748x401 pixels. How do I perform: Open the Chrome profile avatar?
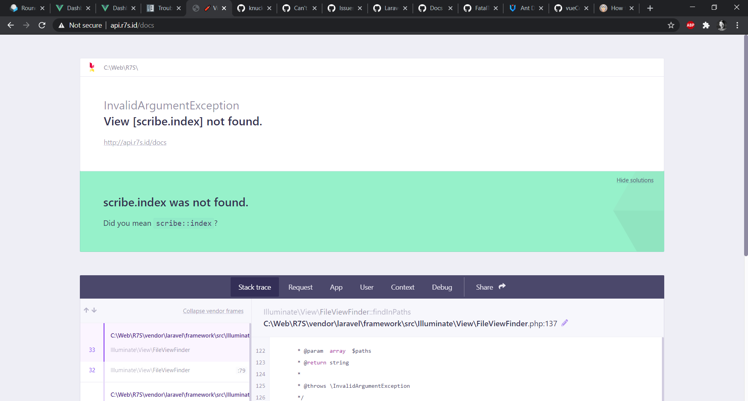(723, 25)
